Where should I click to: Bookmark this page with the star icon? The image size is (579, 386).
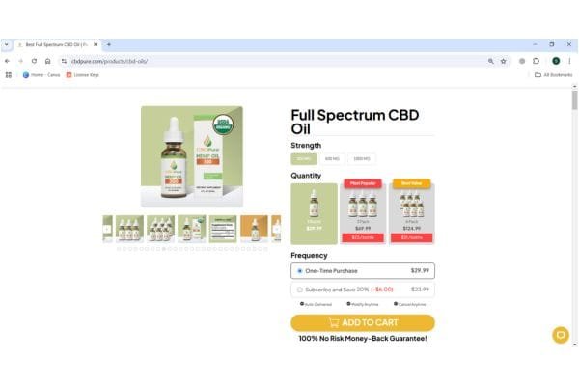(504, 61)
